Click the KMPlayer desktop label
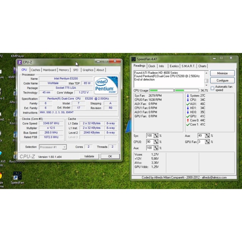Screen dimensions: 242x242 point(17,56)
